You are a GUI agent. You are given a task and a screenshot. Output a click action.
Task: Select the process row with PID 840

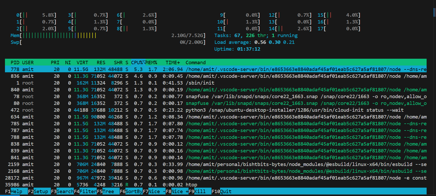coord(216,90)
